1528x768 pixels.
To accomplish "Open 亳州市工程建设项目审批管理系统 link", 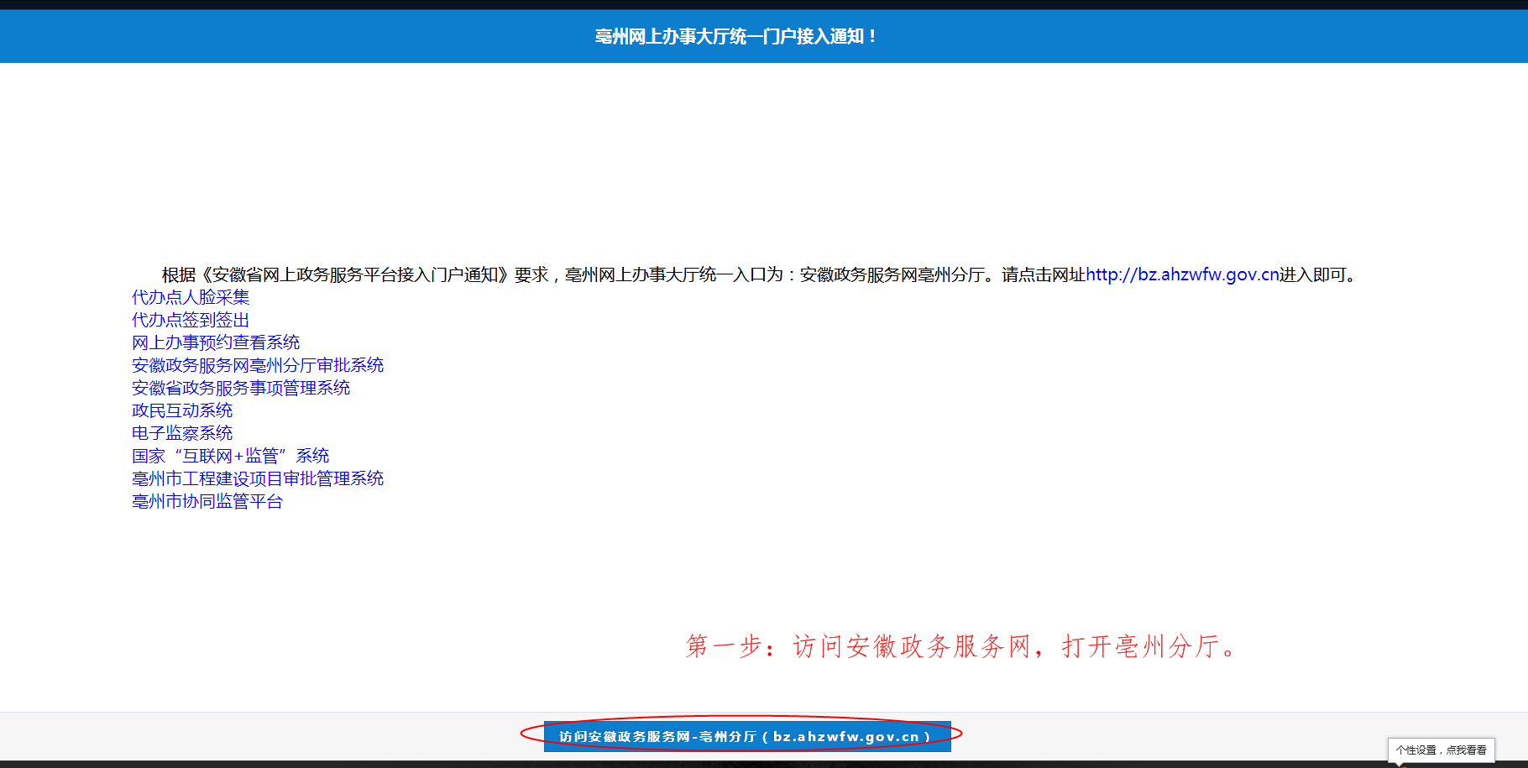I will [258, 478].
